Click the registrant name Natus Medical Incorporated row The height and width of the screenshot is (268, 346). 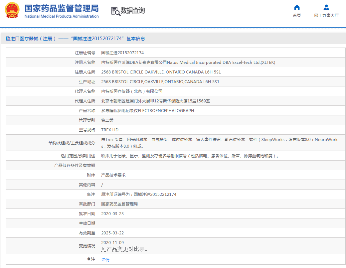pos(186,62)
